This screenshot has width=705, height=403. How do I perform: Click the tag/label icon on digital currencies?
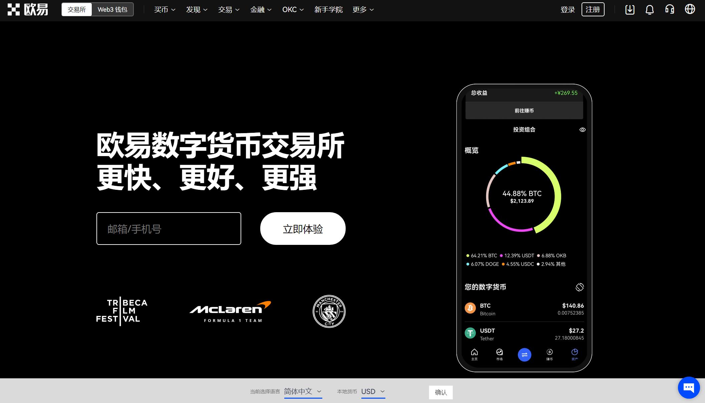click(579, 286)
